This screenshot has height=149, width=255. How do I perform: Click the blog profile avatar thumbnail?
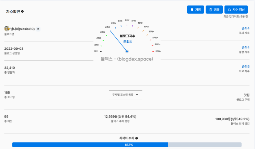click(x=7, y=29)
